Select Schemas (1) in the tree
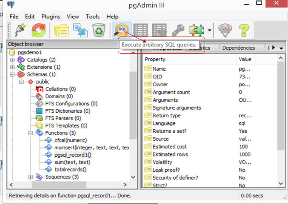The width and height of the screenshot is (288, 204). (41, 74)
